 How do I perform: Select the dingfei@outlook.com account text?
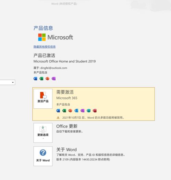coord(54,68)
